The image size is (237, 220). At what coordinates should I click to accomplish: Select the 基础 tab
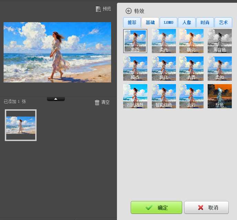pyautogui.click(x=150, y=22)
